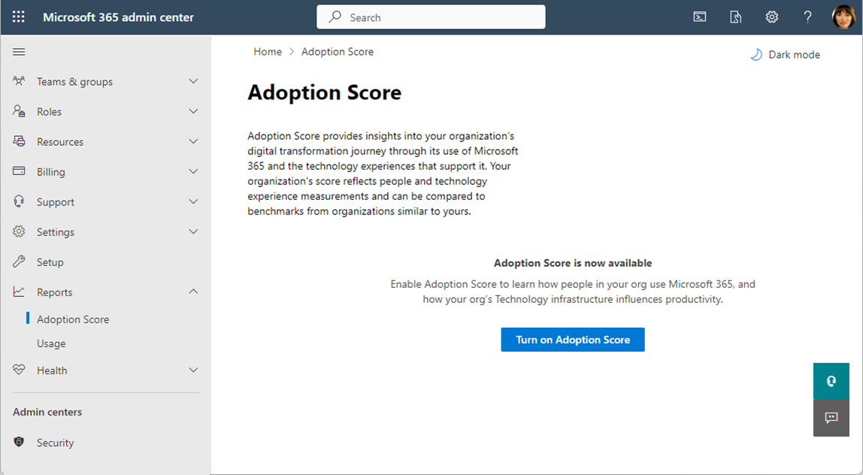The image size is (863, 475).
Task: Expand the Billing chevron
Action: [x=193, y=171]
